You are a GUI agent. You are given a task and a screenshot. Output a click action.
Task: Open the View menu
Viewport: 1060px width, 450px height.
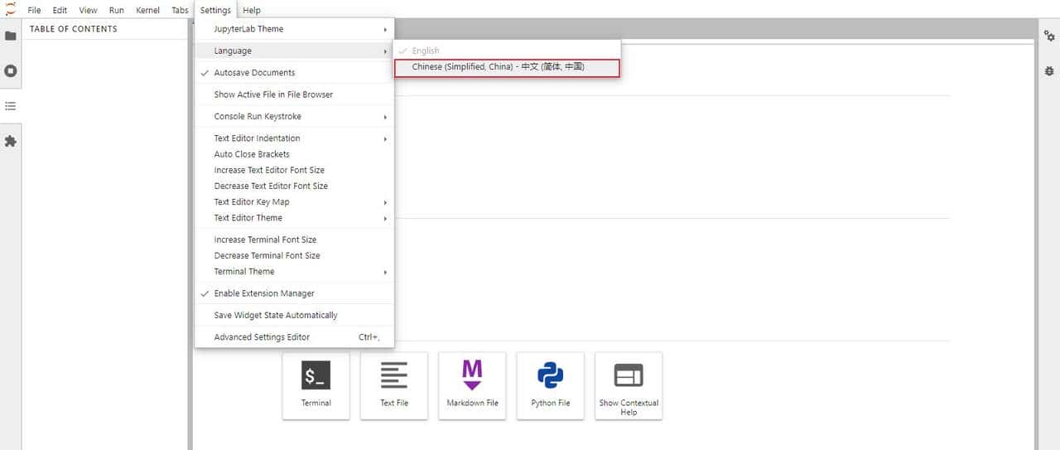88,10
